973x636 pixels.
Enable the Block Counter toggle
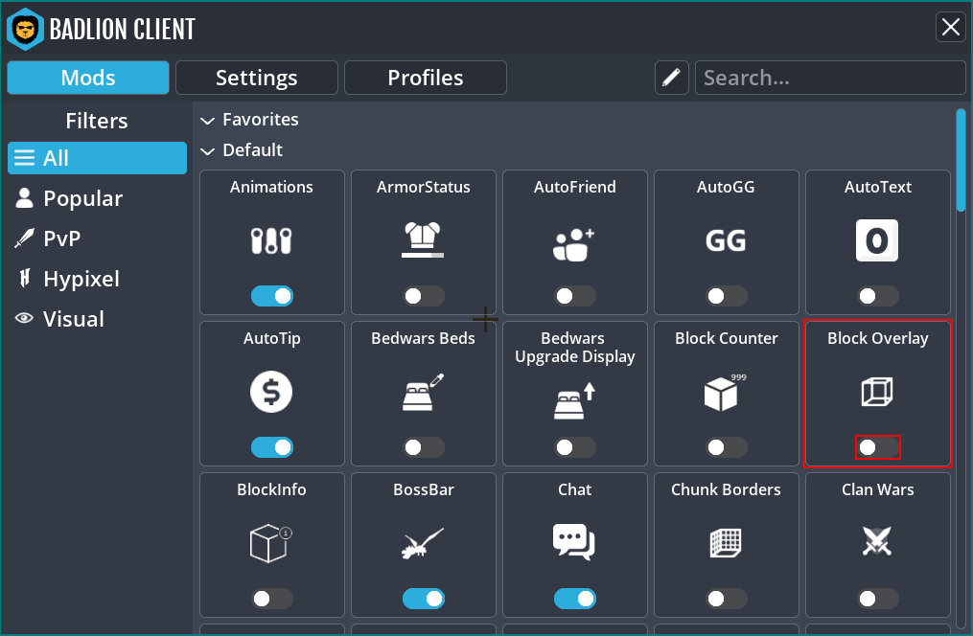pyautogui.click(x=726, y=447)
